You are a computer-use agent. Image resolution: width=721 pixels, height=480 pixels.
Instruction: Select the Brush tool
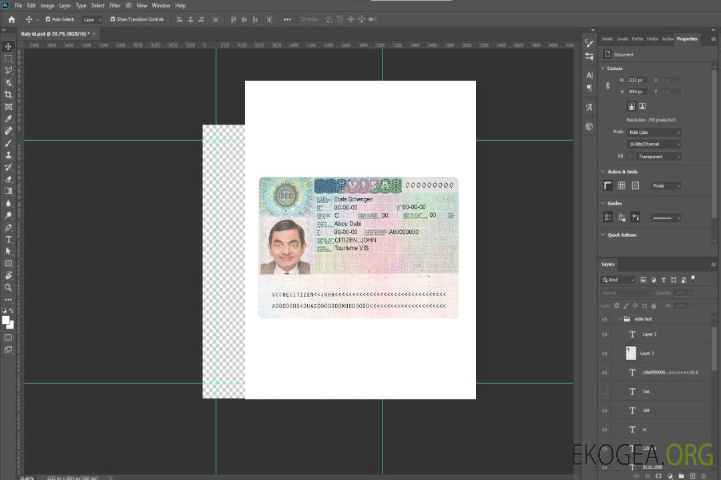coord(8,143)
